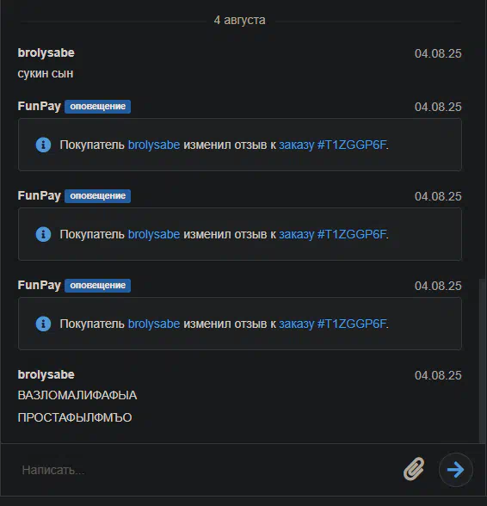Click the last оповещение badge
The width and height of the screenshot is (487, 506).
(x=97, y=286)
